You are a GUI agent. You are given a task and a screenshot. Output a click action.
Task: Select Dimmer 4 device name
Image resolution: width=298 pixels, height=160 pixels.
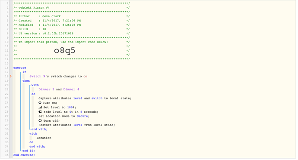[71, 89]
